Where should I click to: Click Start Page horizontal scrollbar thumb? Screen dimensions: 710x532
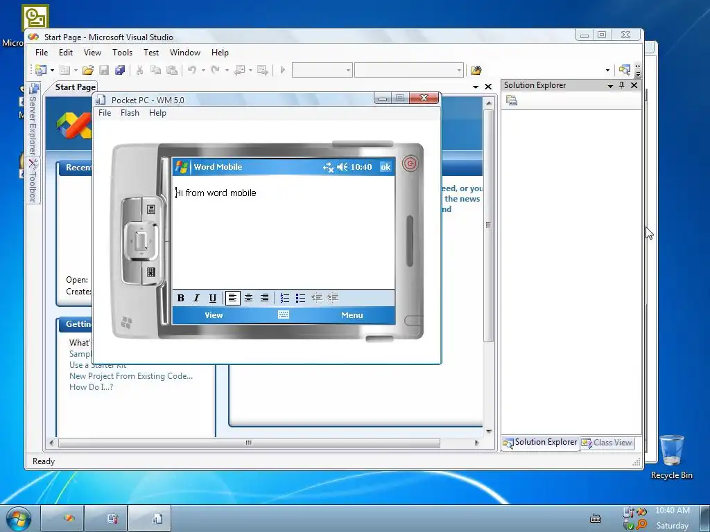[x=249, y=443]
